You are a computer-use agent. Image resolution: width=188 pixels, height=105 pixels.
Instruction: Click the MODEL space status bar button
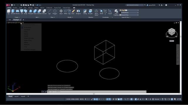click(x=82, y=99)
